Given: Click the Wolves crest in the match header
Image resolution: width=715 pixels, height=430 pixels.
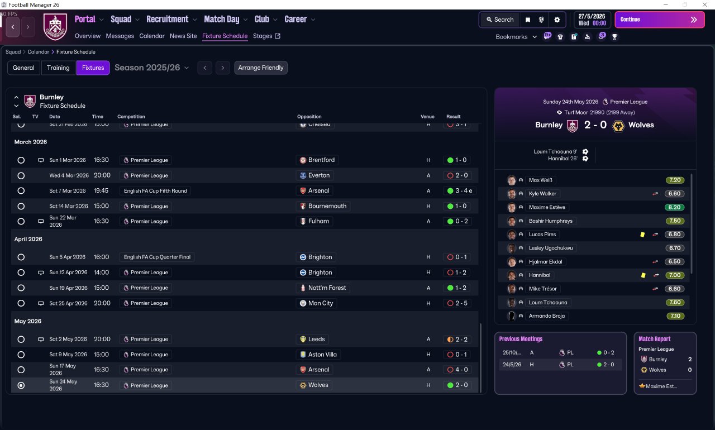Looking at the screenshot, I should pyautogui.click(x=618, y=126).
